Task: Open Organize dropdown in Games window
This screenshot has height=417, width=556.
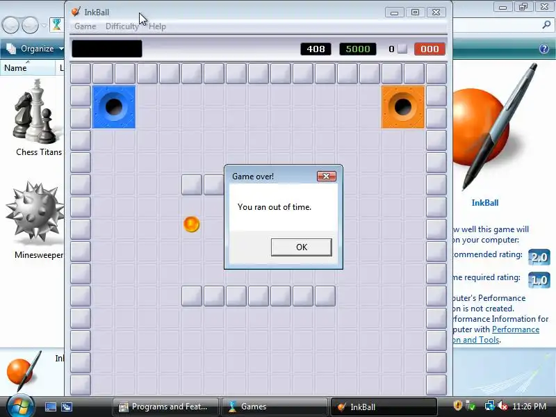Action: point(35,49)
